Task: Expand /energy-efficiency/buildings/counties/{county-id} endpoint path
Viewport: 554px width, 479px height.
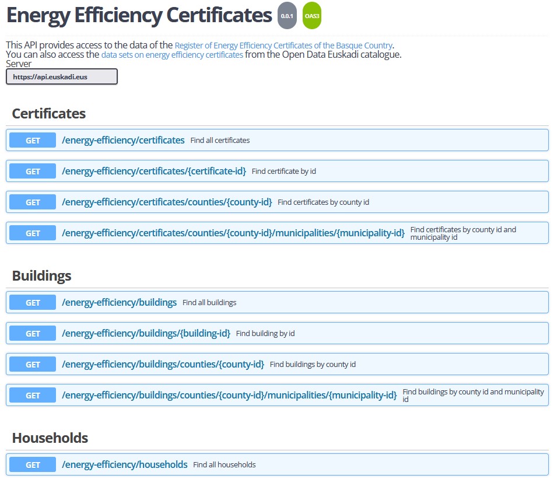Action: 163,365
